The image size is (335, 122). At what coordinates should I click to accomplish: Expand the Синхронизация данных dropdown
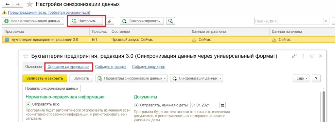pyautogui.click(x=197, y=78)
